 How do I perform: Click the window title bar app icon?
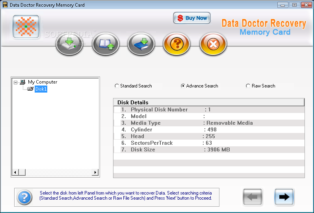pos(5,5)
